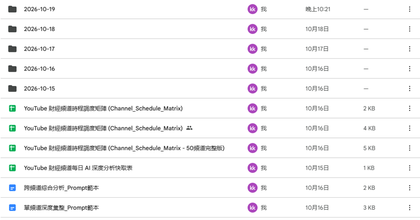Select 跨頻道綜合分析_Prompt範本 document name
Viewport: 420px width, 220px height.
[x=61, y=187]
